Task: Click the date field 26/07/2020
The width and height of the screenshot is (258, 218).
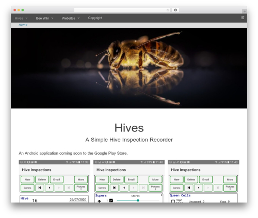Action: click(x=78, y=199)
